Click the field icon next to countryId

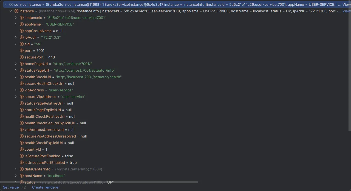22,149
